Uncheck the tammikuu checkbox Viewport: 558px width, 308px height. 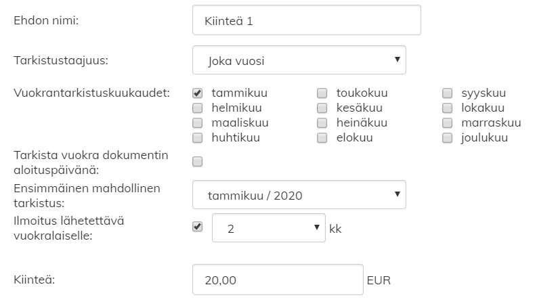[x=198, y=93]
